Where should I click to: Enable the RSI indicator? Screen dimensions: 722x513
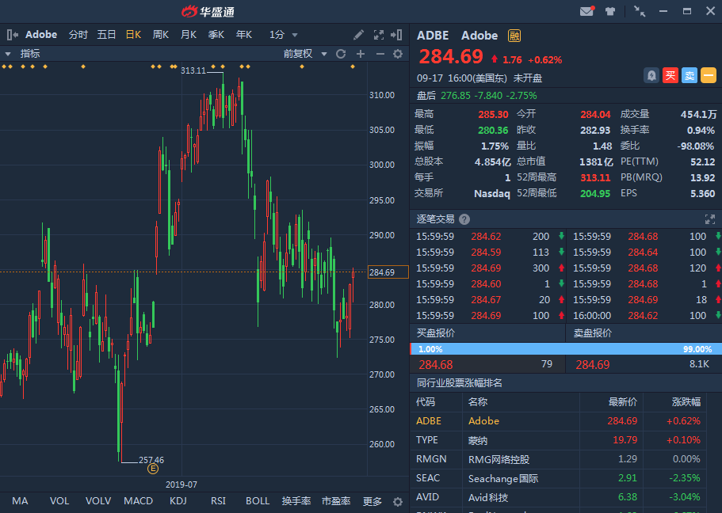[x=218, y=501]
